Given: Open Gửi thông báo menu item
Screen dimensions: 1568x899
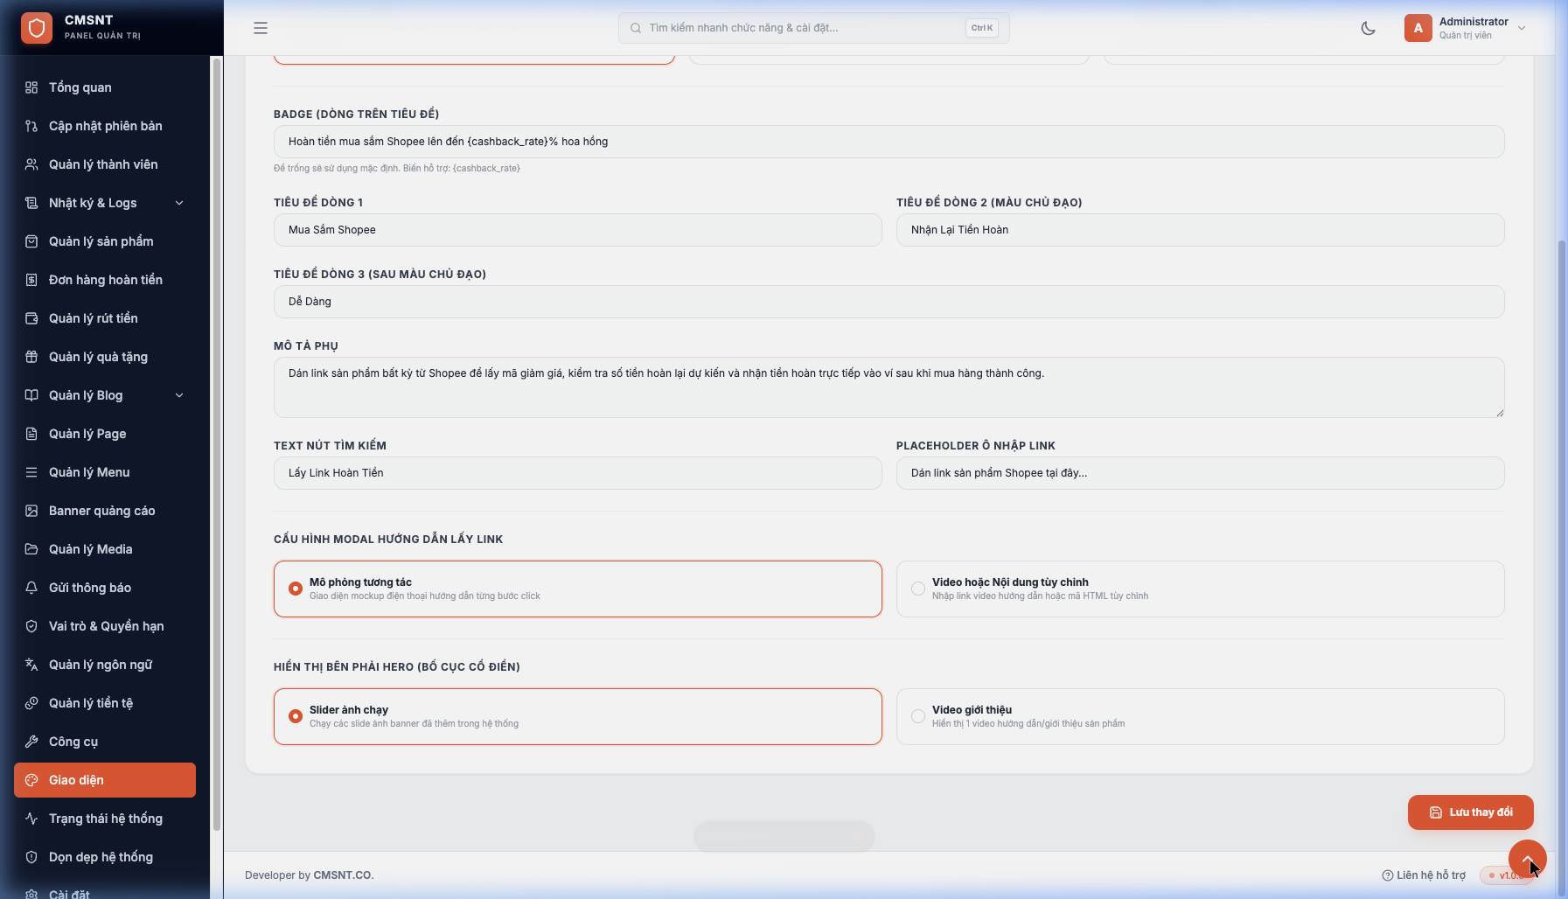Looking at the screenshot, I should 105,588.
